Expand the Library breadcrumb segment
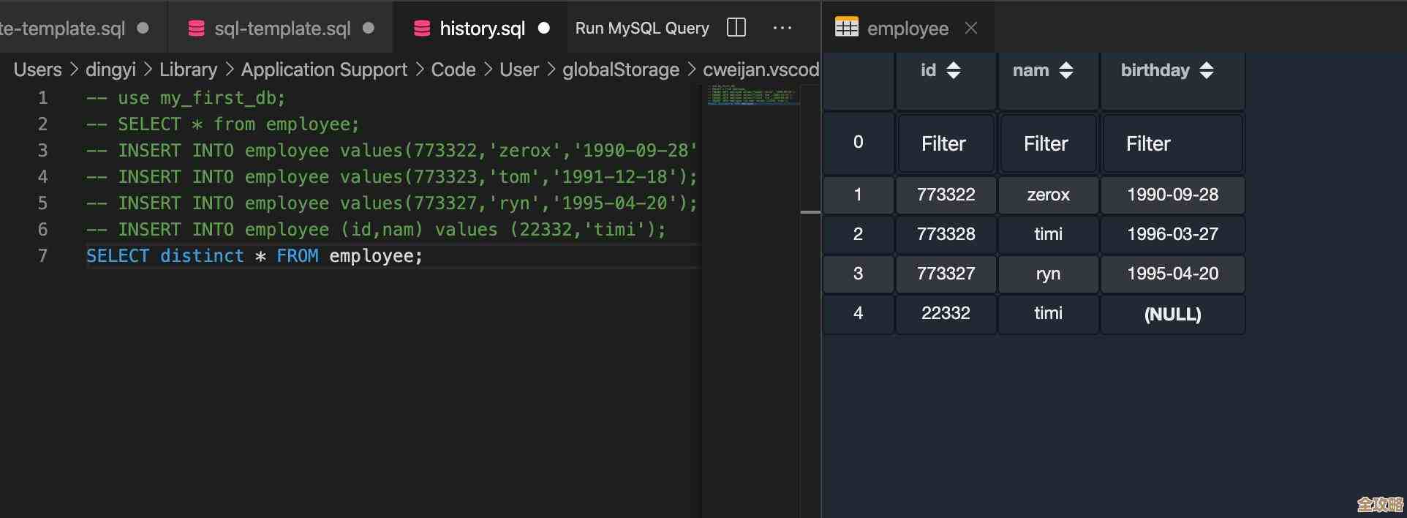This screenshot has height=518, width=1407. pos(188,70)
